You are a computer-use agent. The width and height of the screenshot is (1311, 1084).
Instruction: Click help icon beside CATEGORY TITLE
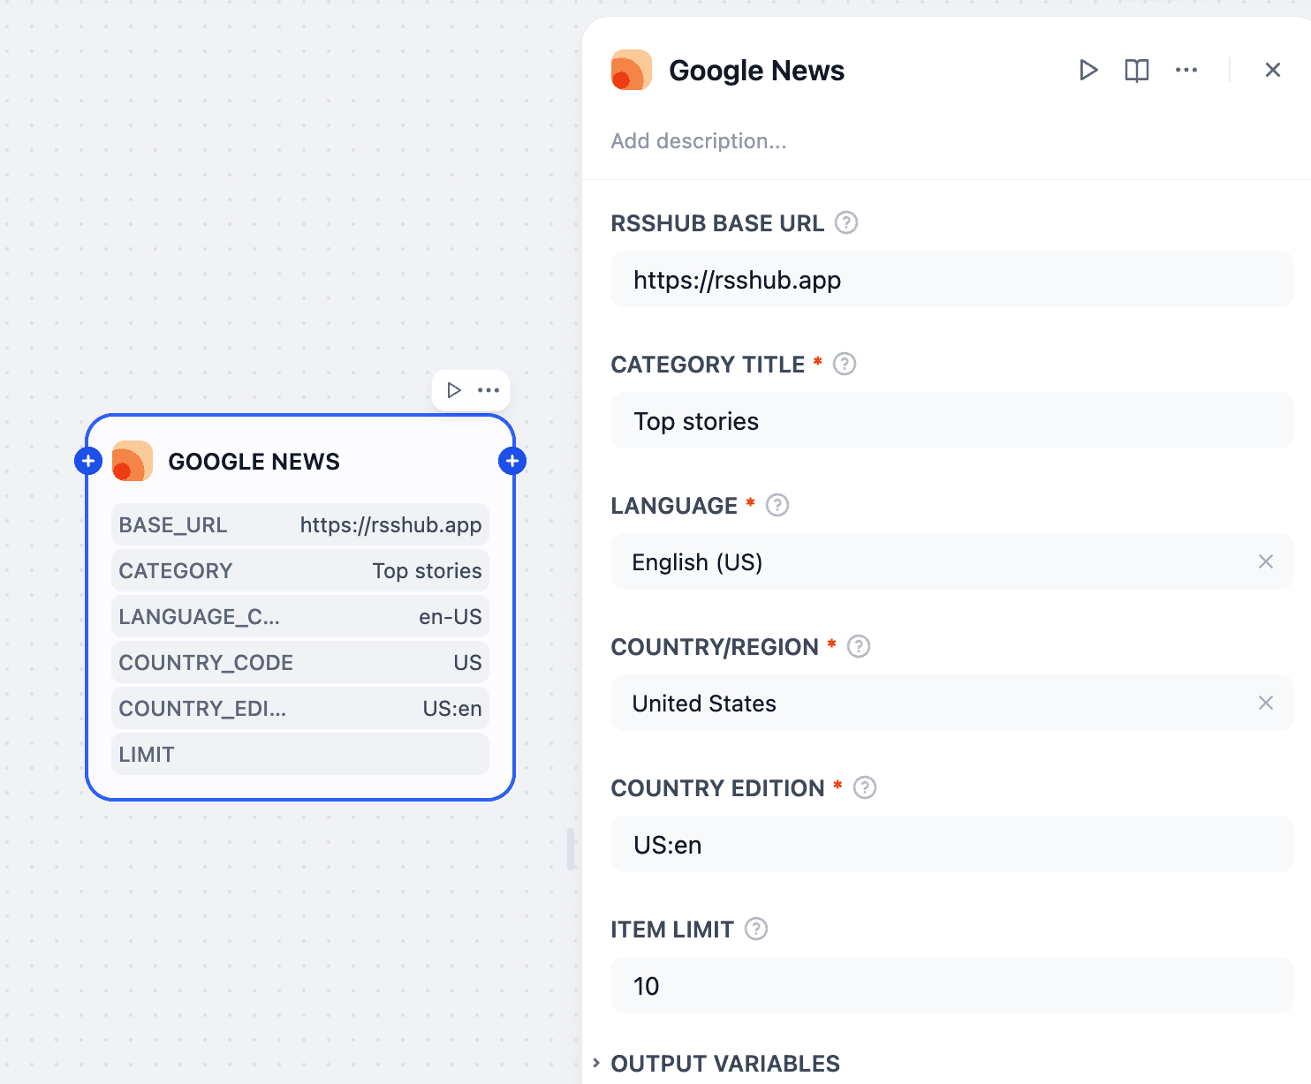click(x=845, y=364)
